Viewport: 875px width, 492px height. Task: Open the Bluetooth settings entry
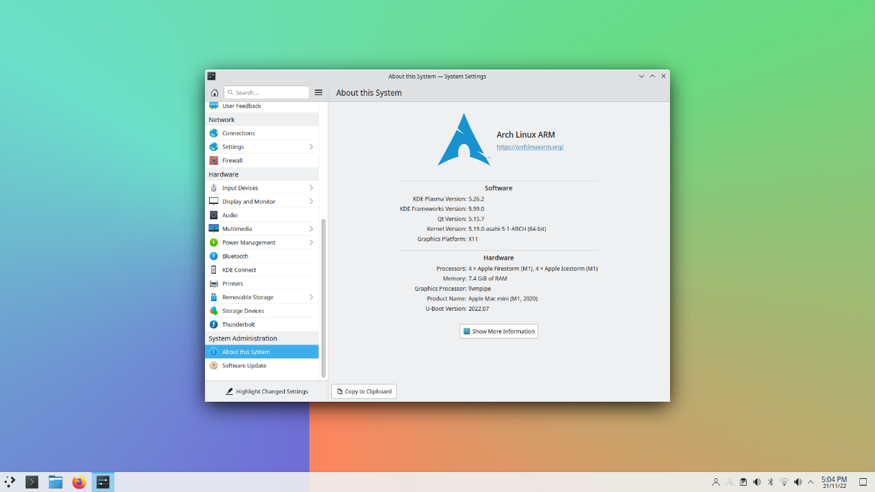tap(262, 256)
